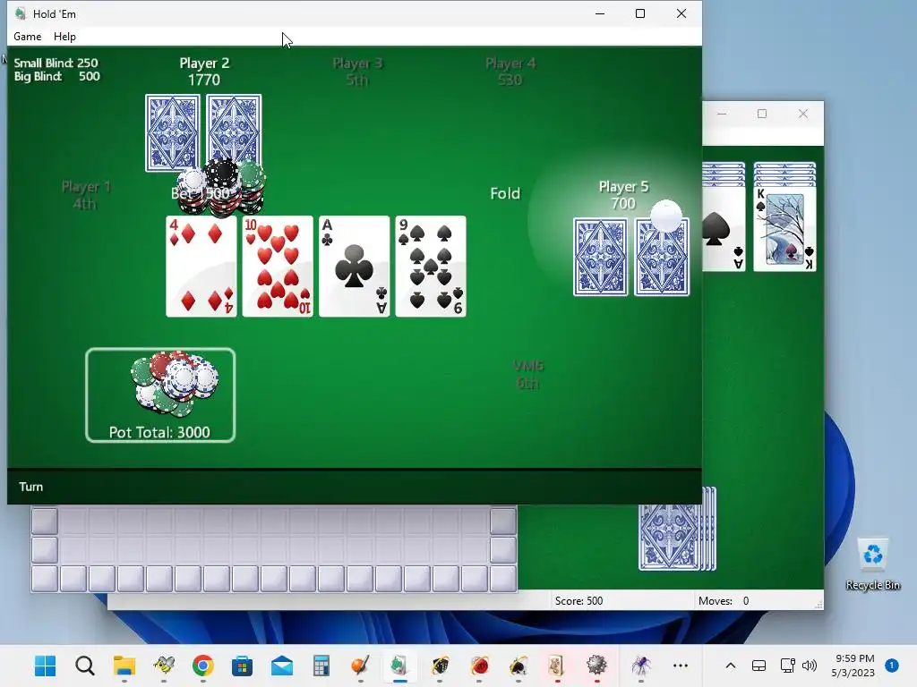Open the Help menu in Hold 'Em
The width and height of the screenshot is (917, 687).
(64, 36)
